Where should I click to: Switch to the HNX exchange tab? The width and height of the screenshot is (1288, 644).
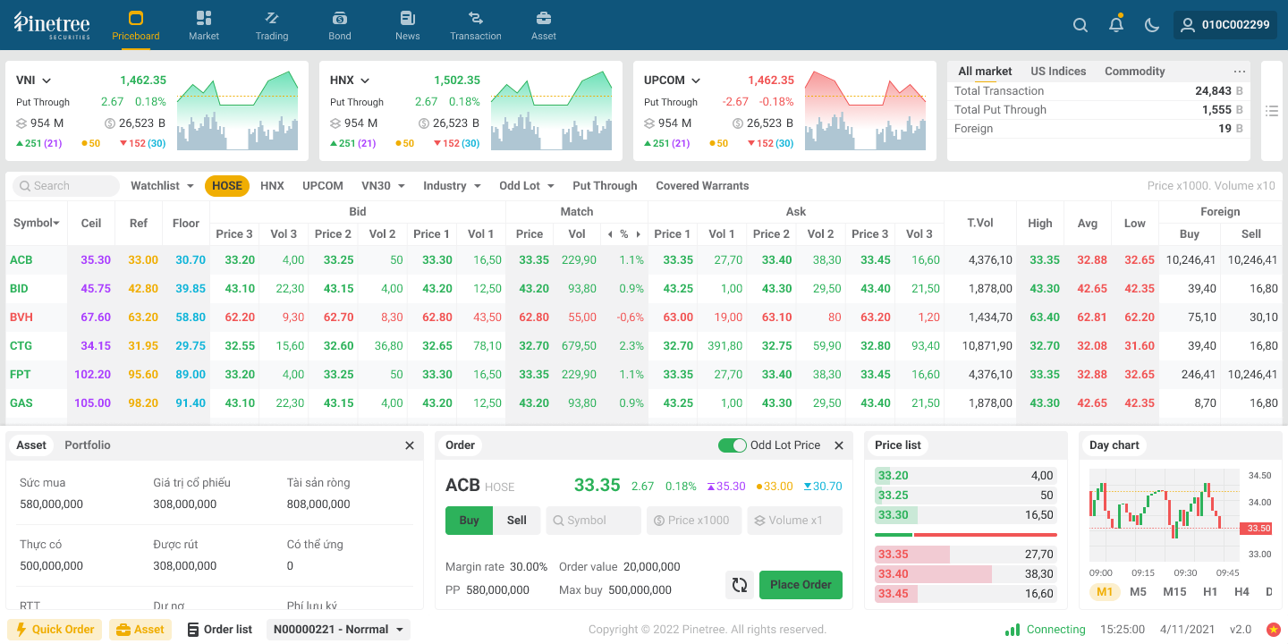272,186
